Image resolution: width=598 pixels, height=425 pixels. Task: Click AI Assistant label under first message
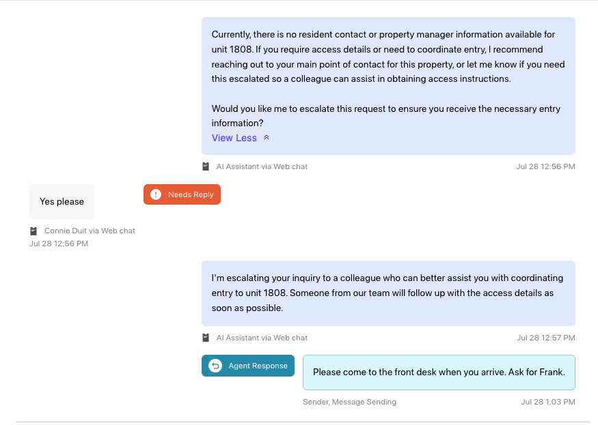point(262,166)
